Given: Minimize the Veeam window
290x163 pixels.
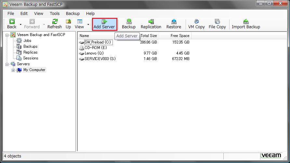Looking at the screenshot, I should 261,3.
